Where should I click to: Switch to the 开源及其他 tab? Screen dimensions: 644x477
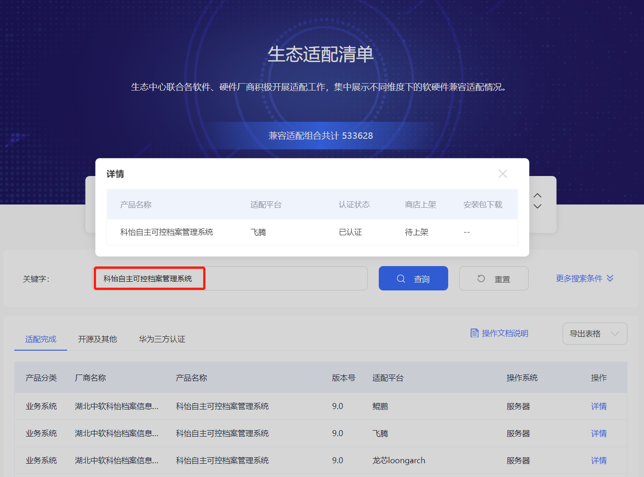[x=97, y=339]
